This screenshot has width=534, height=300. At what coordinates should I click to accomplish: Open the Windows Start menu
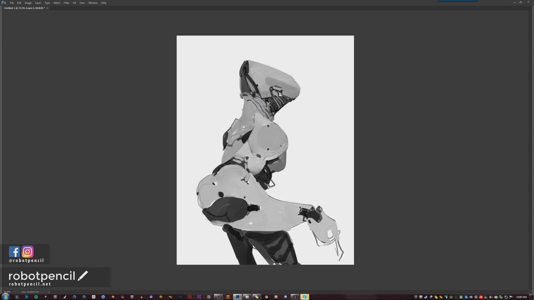pos(5,297)
